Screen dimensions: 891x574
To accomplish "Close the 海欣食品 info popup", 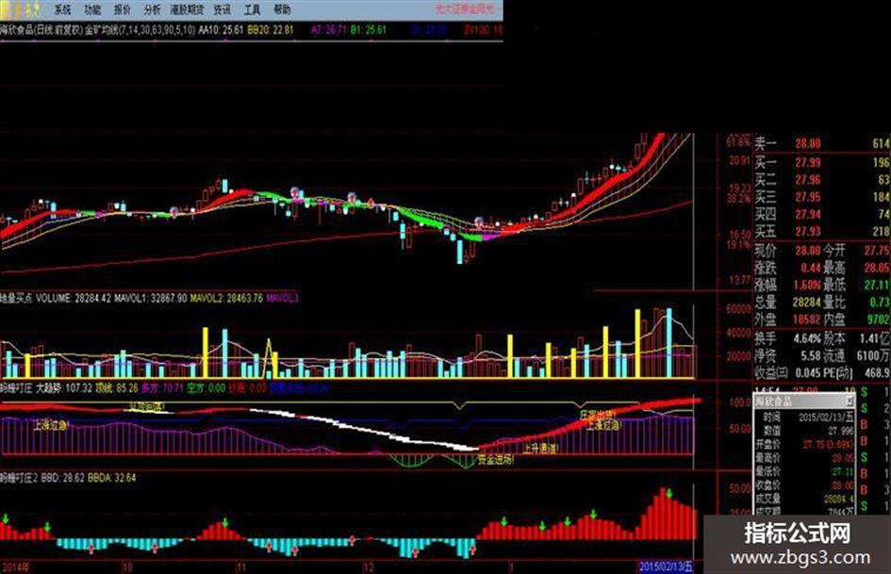I will tap(849, 402).
